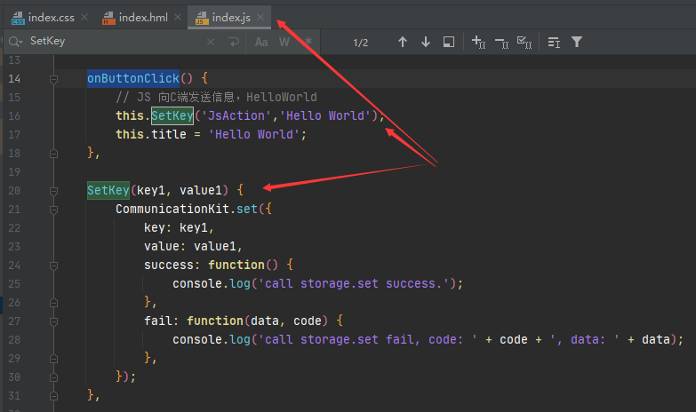Click the new line icon in search field
The height and width of the screenshot is (412, 696).
tap(234, 42)
